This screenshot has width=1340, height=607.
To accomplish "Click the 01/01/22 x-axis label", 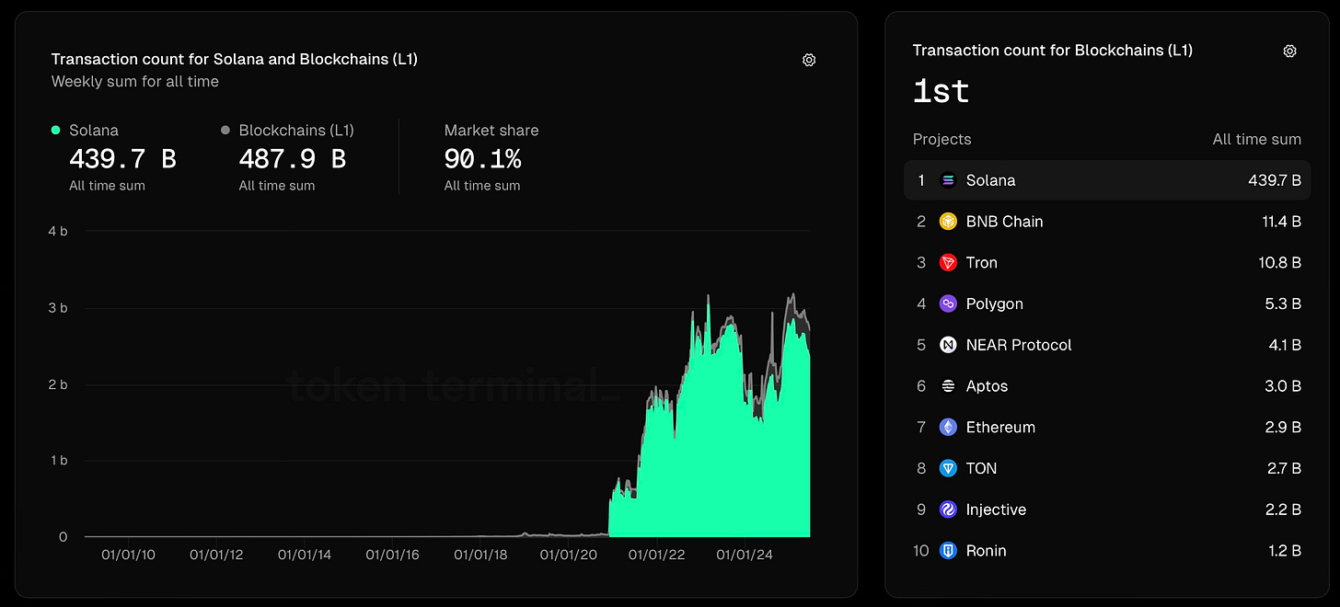I will [x=657, y=555].
